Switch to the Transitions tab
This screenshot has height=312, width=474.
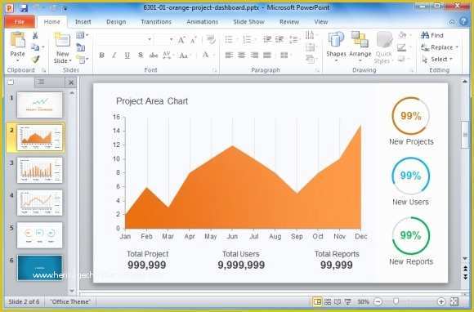156,22
